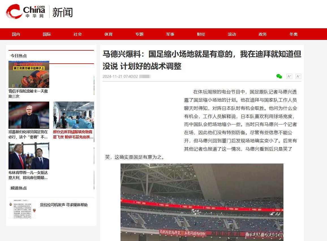Go to the 体育 section
Image resolution: width=327 pixels, height=241 pixels.
tap(109, 34)
